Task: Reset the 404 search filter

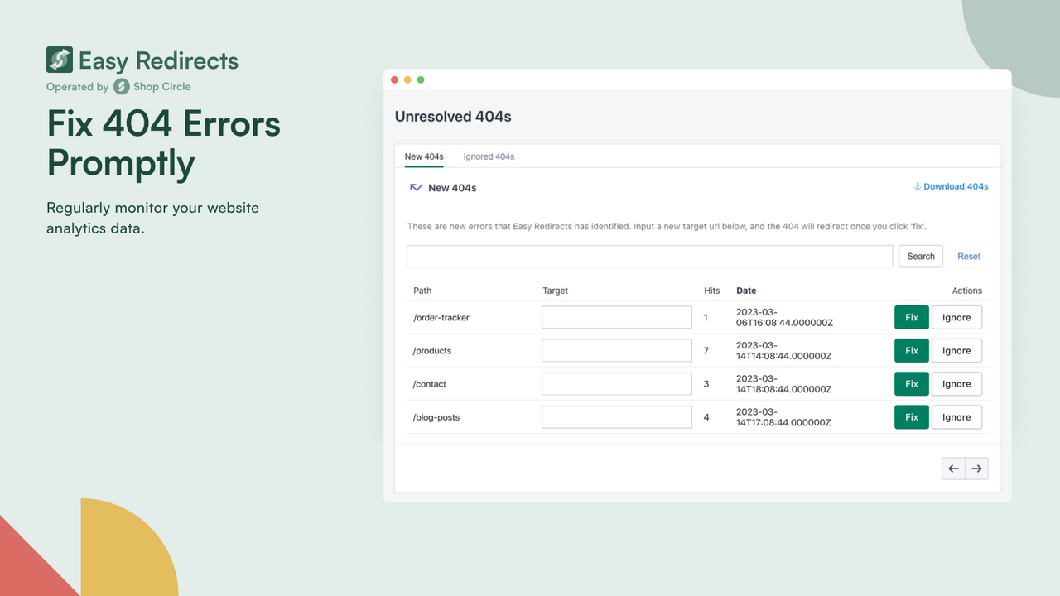Action: click(968, 256)
